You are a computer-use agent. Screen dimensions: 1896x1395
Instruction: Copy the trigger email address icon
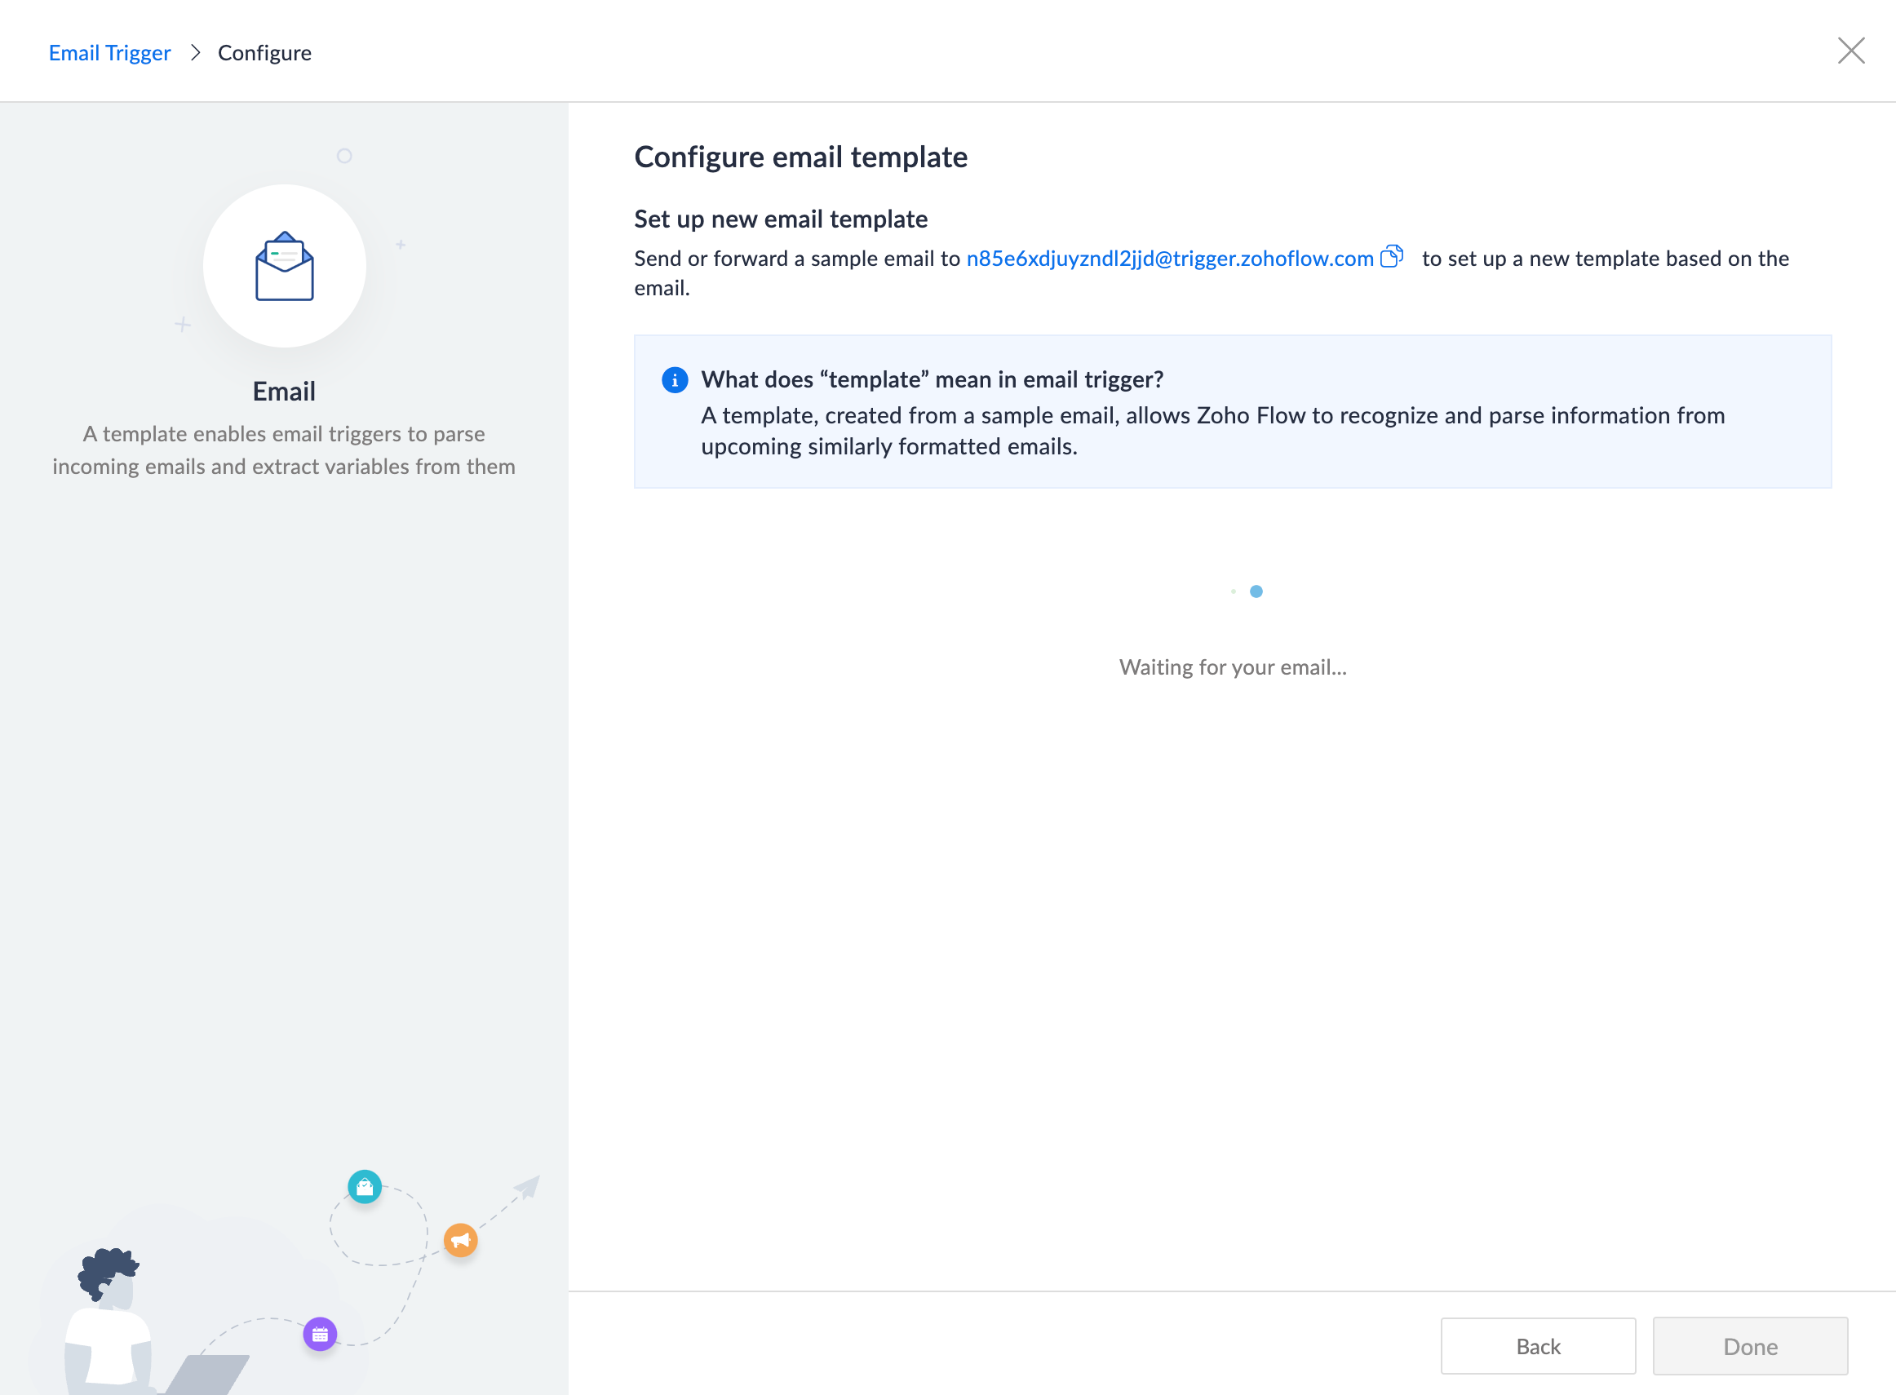1391,257
